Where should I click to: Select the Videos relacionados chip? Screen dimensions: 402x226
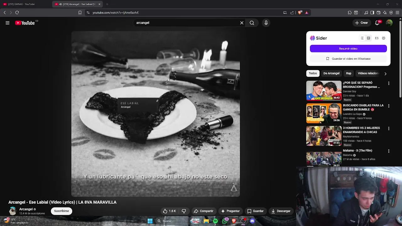[368, 73]
